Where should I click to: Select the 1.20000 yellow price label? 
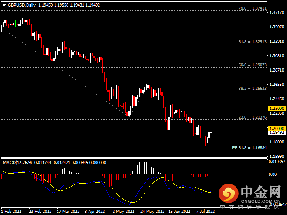tap(277, 128)
